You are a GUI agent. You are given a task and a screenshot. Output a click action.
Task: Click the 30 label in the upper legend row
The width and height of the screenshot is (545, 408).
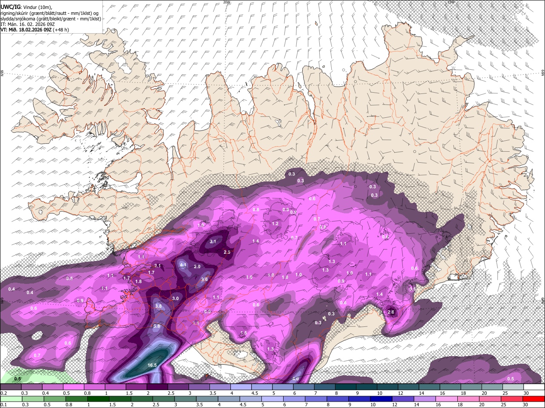tap(526, 393)
